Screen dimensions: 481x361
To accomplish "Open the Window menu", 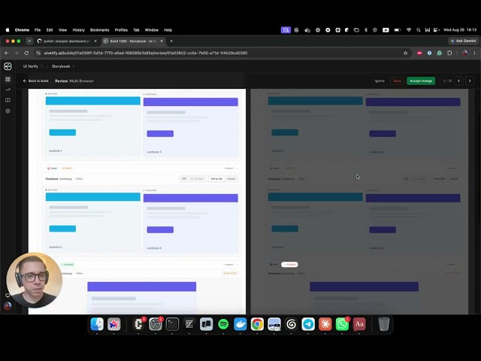I will pyautogui.click(x=152, y=30).
